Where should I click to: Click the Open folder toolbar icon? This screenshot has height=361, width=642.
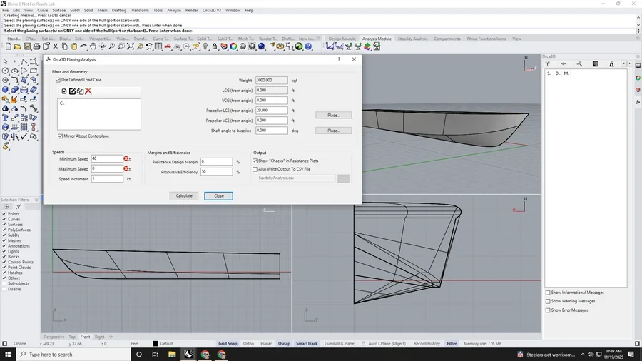pyautogui.click(x=18, y=46)
